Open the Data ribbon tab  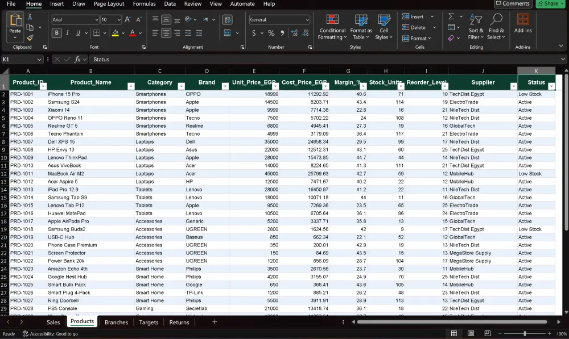click(x=170, y=3)
